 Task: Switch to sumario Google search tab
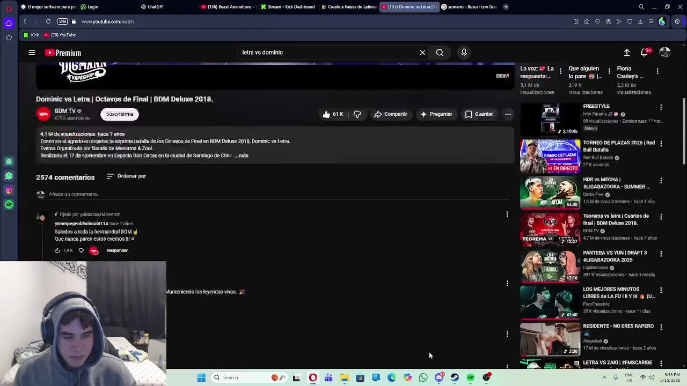point(469,7)
